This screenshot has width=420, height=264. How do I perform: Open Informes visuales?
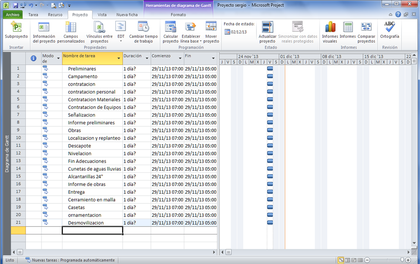330,32
